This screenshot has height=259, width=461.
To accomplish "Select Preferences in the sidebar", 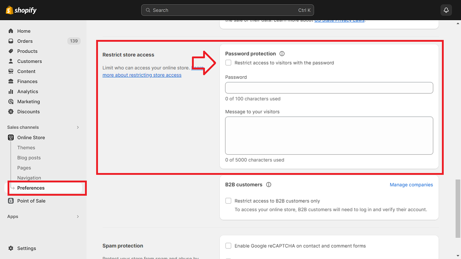I will 31,188.
